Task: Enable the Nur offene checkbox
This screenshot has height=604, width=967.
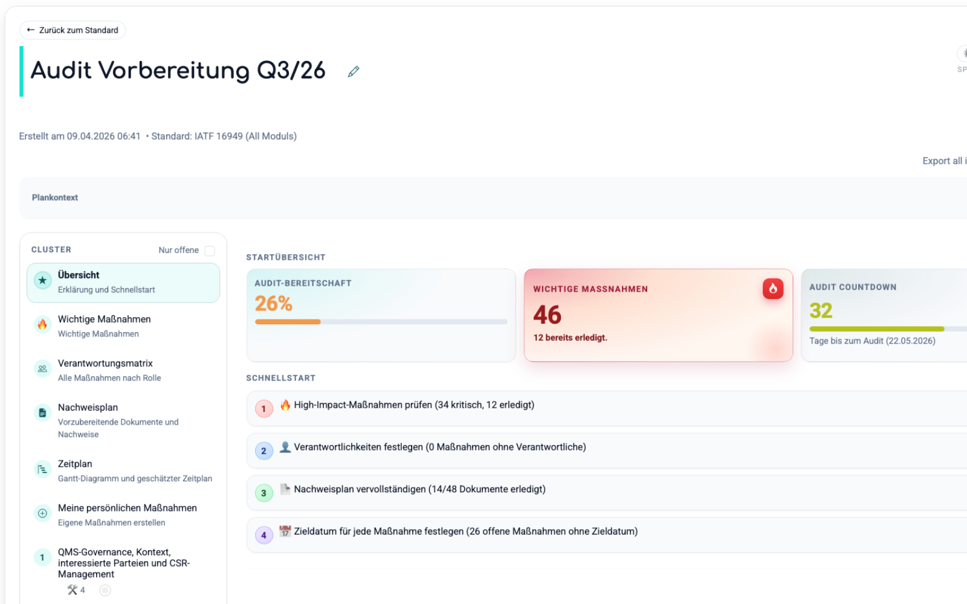Action: click(209, 250)
